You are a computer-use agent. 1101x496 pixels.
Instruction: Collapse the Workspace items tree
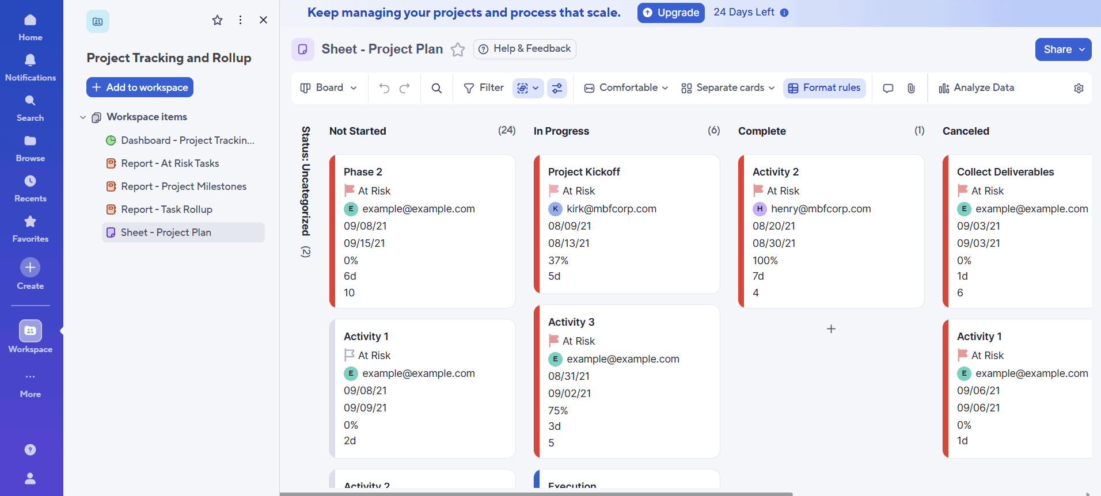[x=83, y=117]
